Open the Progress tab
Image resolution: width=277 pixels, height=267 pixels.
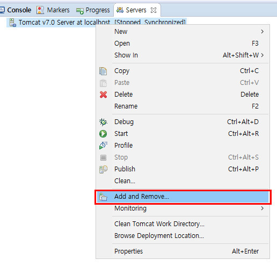coord(93,10)
